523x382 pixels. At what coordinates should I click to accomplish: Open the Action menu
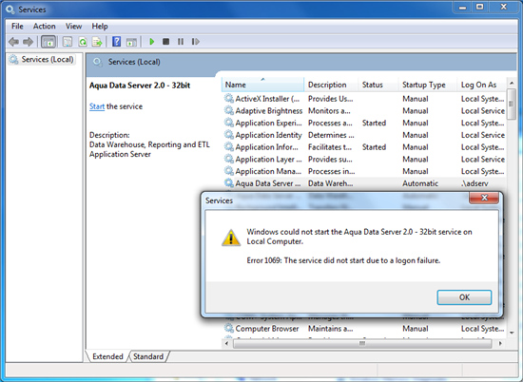pyautogui.click(x=44, y=27)
